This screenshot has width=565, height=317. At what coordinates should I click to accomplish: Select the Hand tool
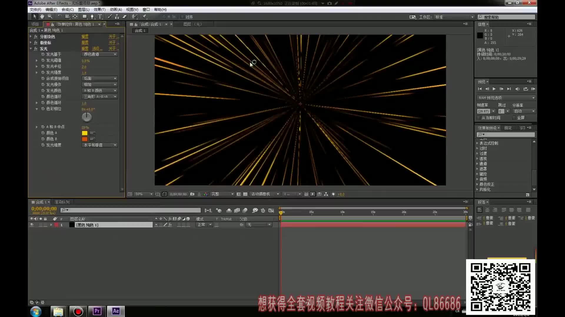click(x=42, y=17)
